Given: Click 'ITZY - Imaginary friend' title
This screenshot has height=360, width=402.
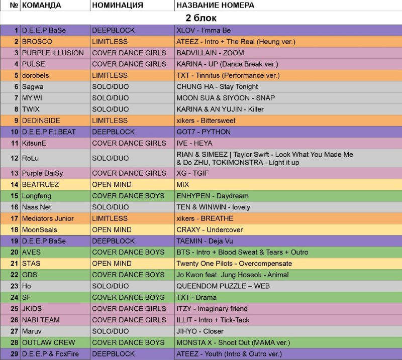Looking at the screenshot, I should pos(212,308).
